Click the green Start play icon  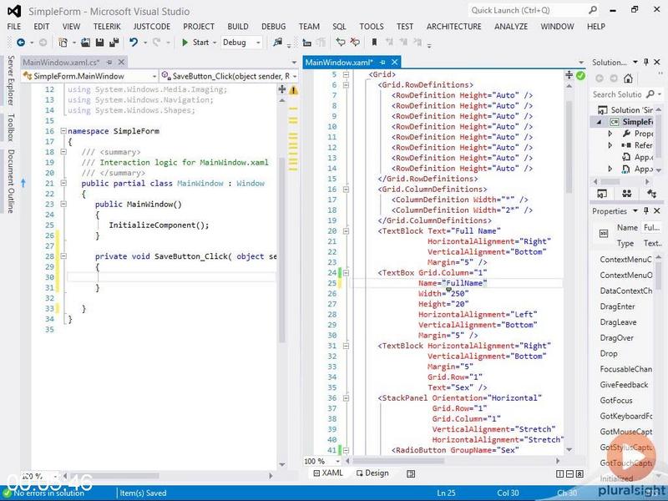(x=185, y=43)
